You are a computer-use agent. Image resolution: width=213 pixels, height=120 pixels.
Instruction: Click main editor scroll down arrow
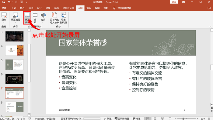(x=212, y=105)
